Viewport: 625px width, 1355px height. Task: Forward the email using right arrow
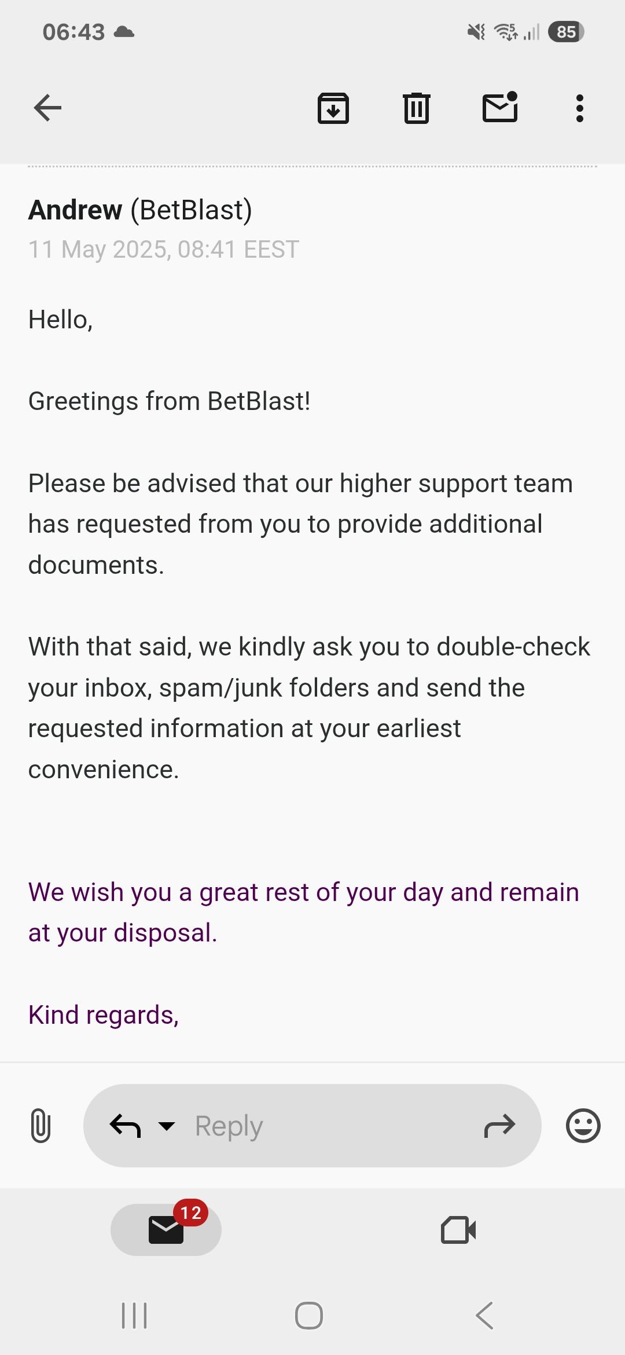coord(499,1126)
